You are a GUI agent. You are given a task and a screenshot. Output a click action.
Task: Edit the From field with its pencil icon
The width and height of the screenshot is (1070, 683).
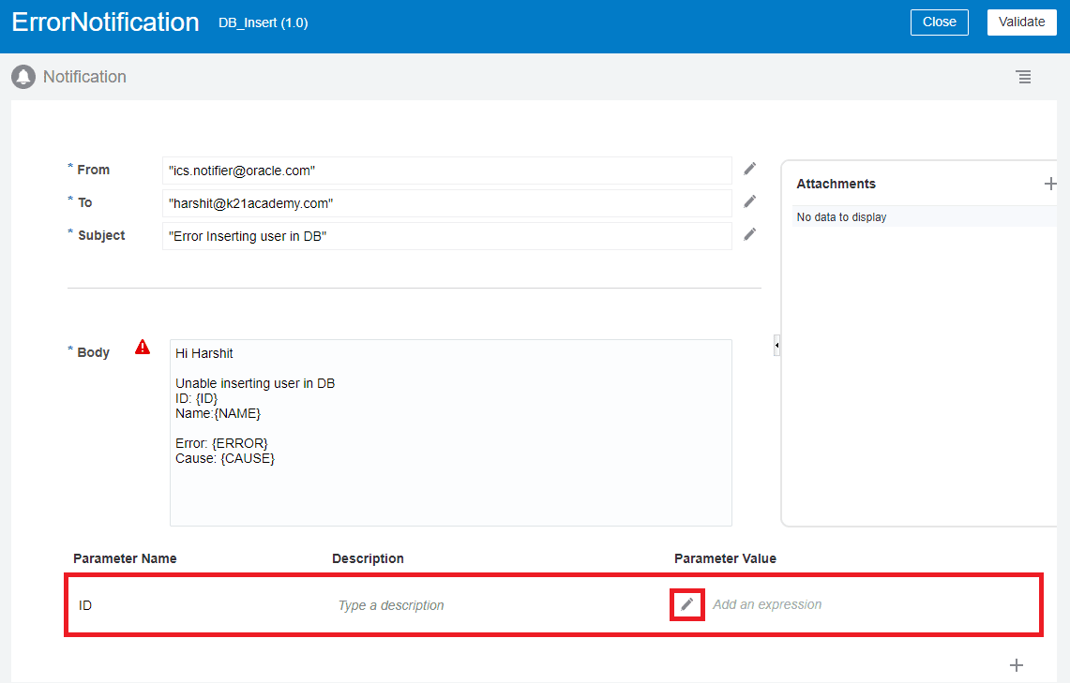(749, 169)
